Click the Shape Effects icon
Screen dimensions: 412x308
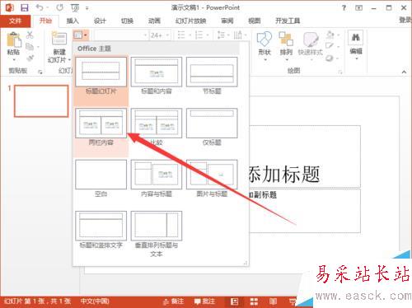point(330,58)
